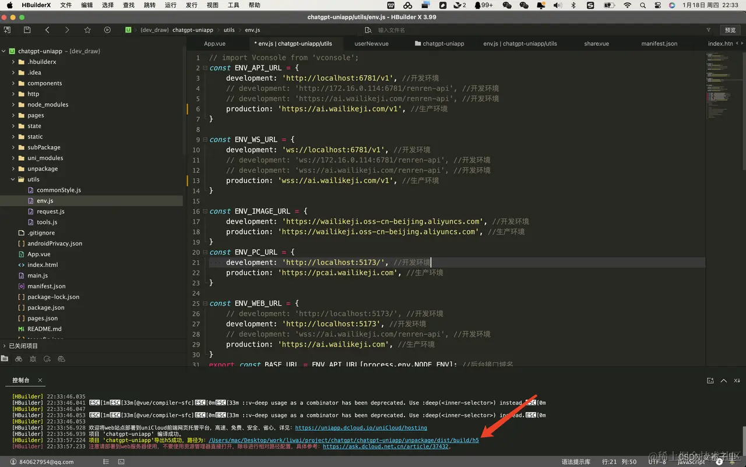
Task: Open tools.js in the file tree
Action: pyautogui.click(x=47, y=222)
